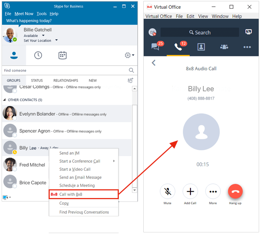Click the add a contact icon
Image resolution: width=261 pixels, height=234 pixels.
[130, 80]
